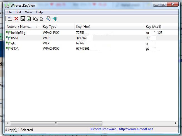Click the exit door toolbar icon

tap(55, 19)
